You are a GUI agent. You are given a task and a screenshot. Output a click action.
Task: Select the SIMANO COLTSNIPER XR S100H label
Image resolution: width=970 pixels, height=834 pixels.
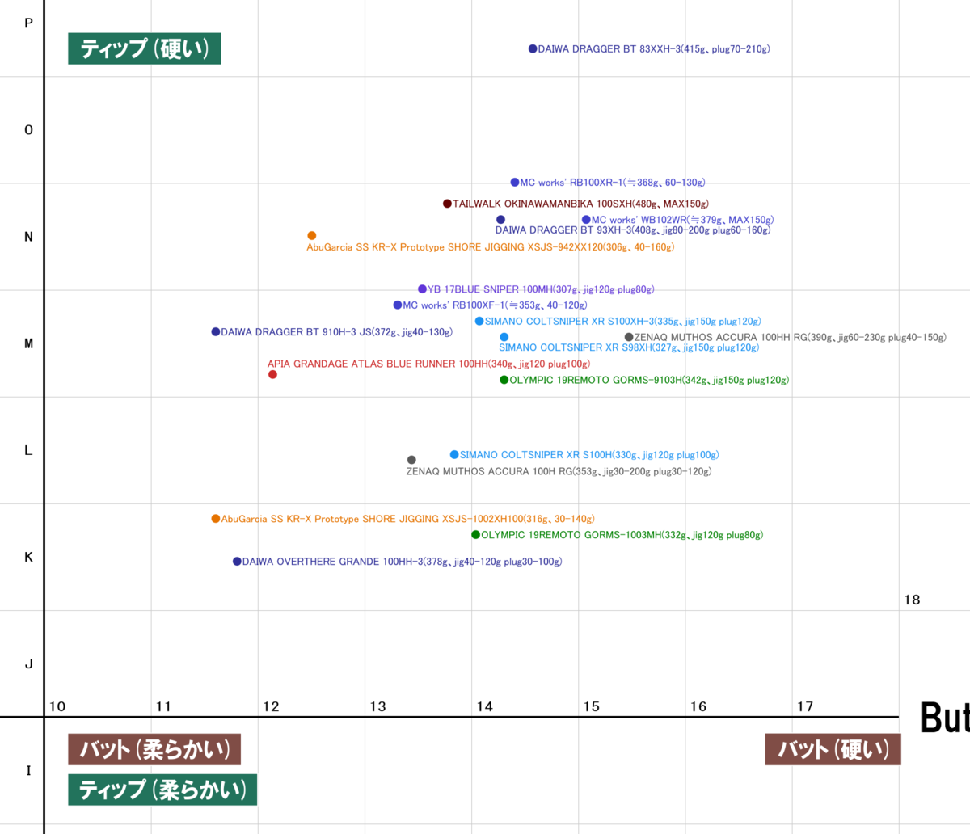[589, 455]
